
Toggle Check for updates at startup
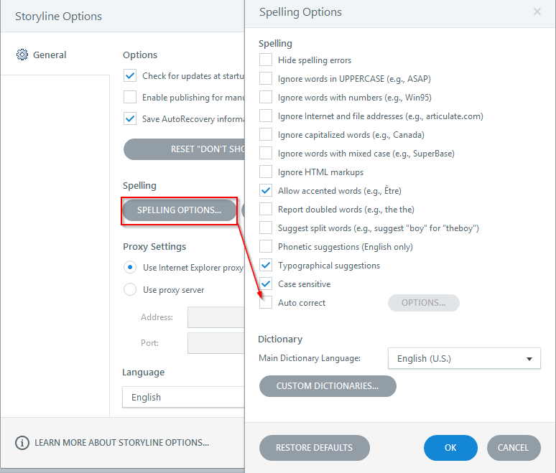[x=130, y=75]
